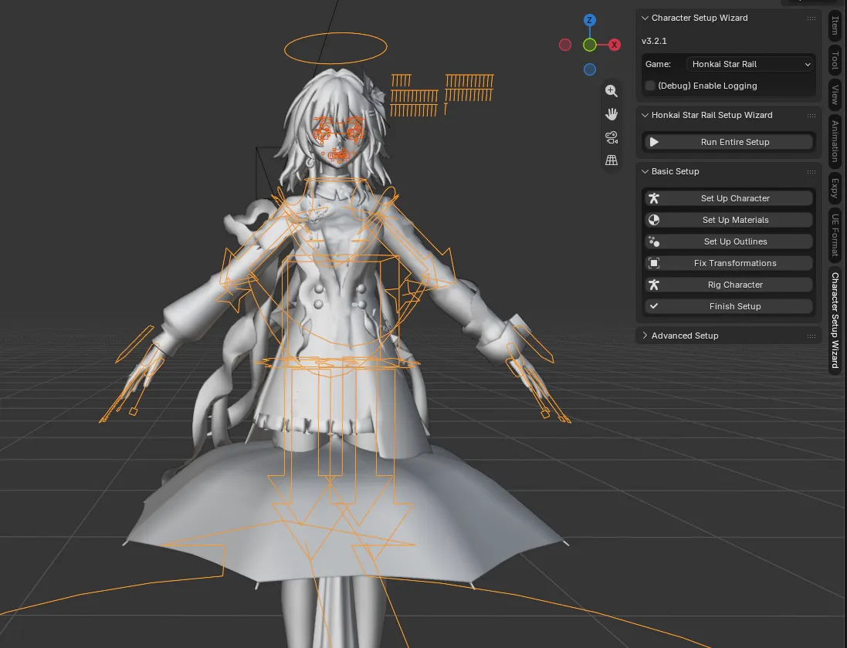Grab Character Setup Wizard panel drag handle

click(811, 19)
